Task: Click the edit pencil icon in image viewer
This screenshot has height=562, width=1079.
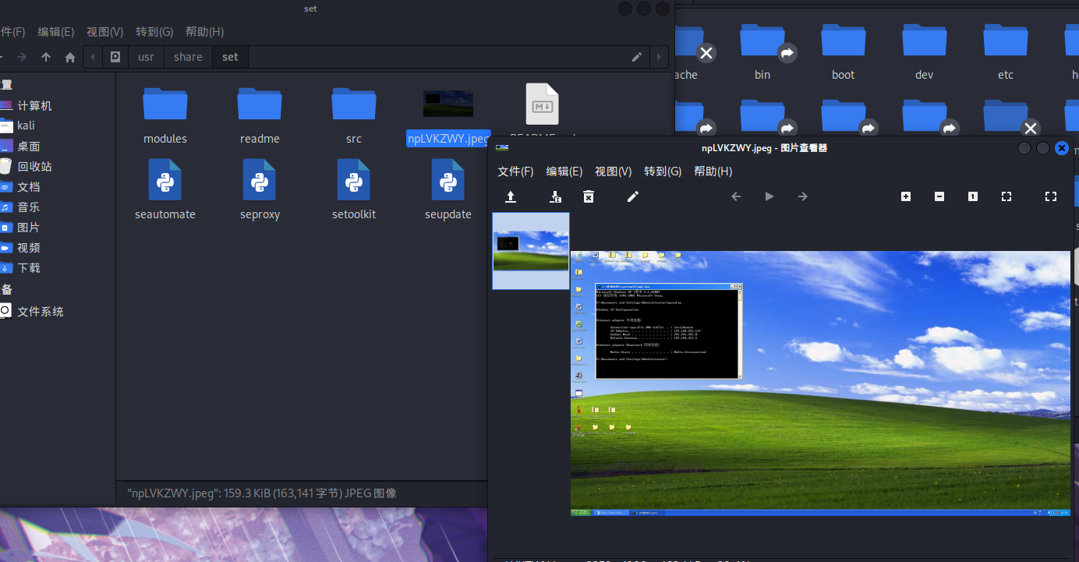Action: [x=633, y=196]
